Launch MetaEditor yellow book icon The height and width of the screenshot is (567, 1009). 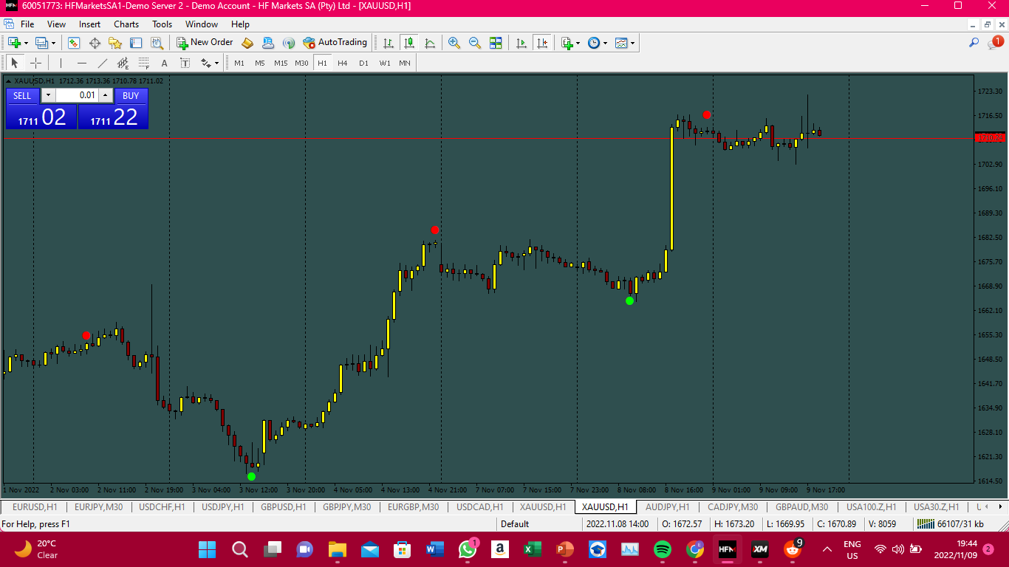click(x=247, y=43)
